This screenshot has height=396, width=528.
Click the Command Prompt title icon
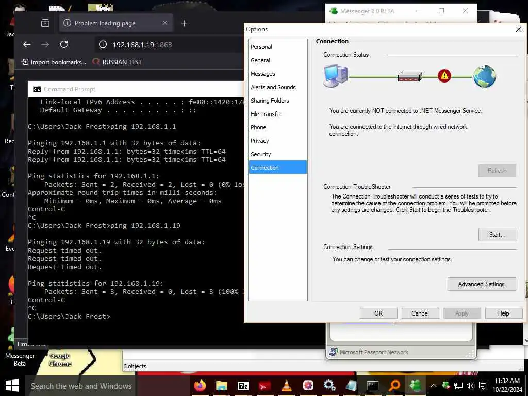37,89
